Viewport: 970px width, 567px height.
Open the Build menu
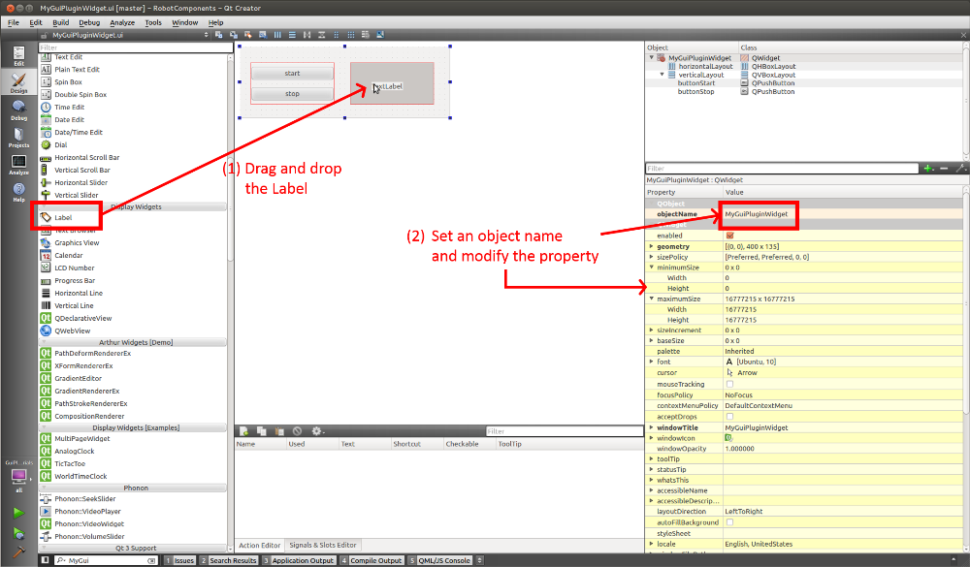click(x=60, y=22)
